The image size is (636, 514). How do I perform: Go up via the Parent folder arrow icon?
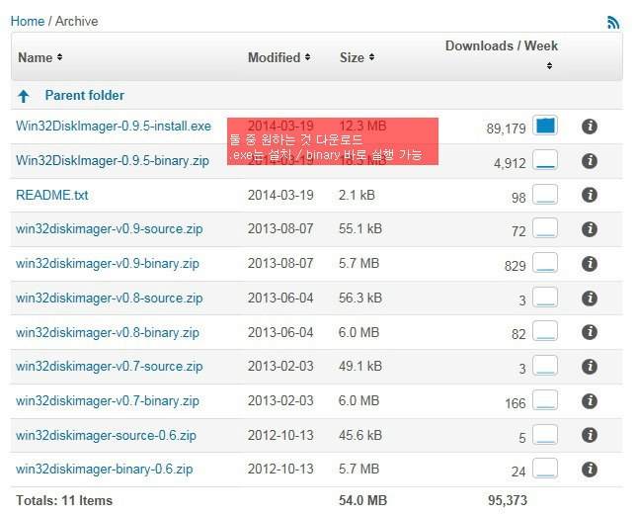[24, 96]
